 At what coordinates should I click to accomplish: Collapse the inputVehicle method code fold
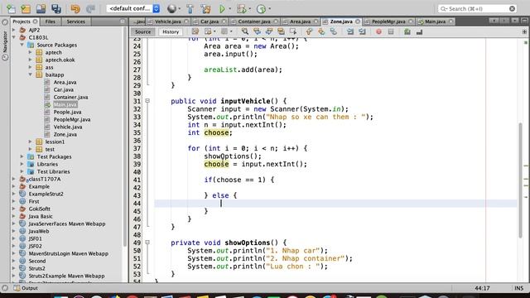point(147,101)
